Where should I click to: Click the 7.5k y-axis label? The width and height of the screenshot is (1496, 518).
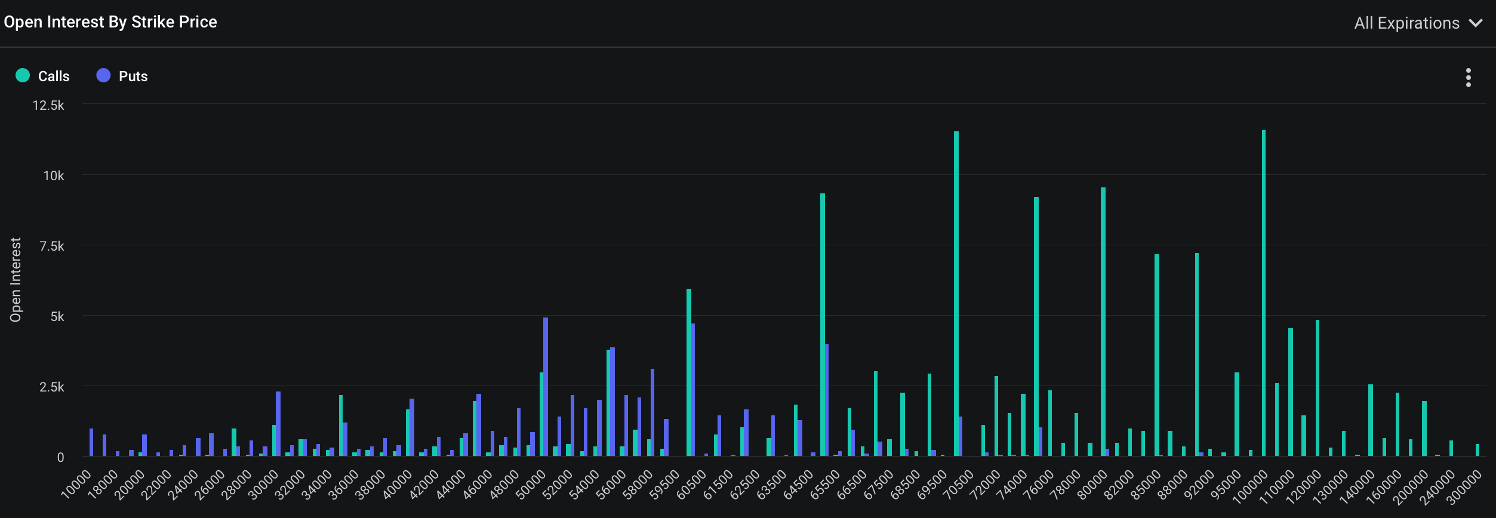52,246
